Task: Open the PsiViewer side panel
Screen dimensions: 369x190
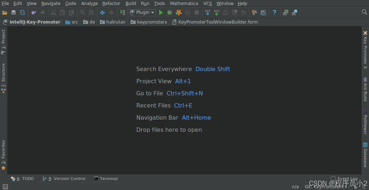Action: point(365,122)
